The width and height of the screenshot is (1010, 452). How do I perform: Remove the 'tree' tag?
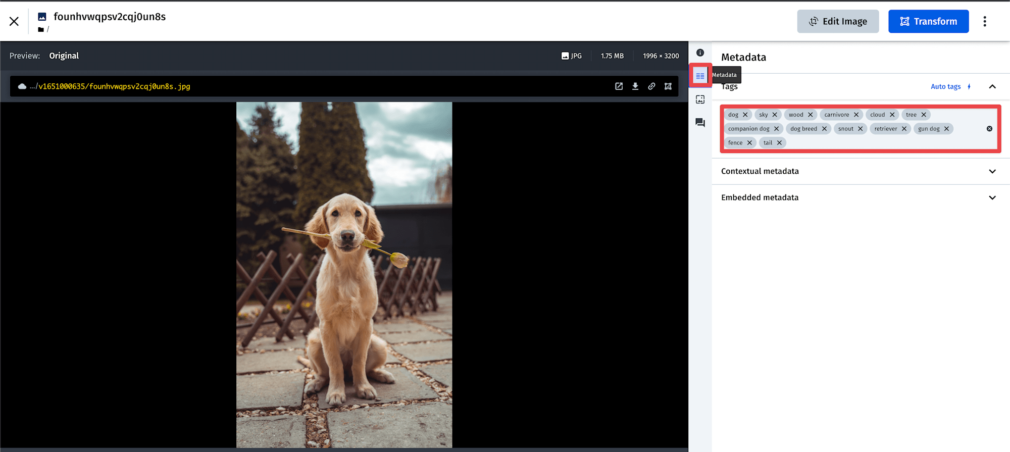pos(924,115)
